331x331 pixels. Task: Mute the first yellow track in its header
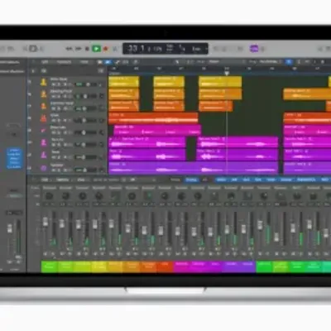[54, 84]
